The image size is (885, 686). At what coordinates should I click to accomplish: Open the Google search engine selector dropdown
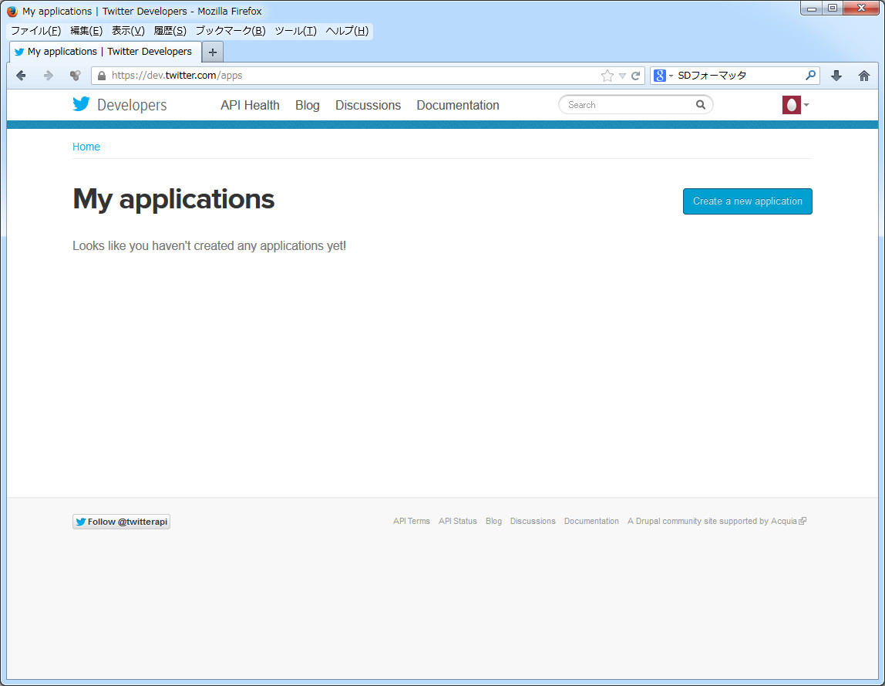[663, 76]
